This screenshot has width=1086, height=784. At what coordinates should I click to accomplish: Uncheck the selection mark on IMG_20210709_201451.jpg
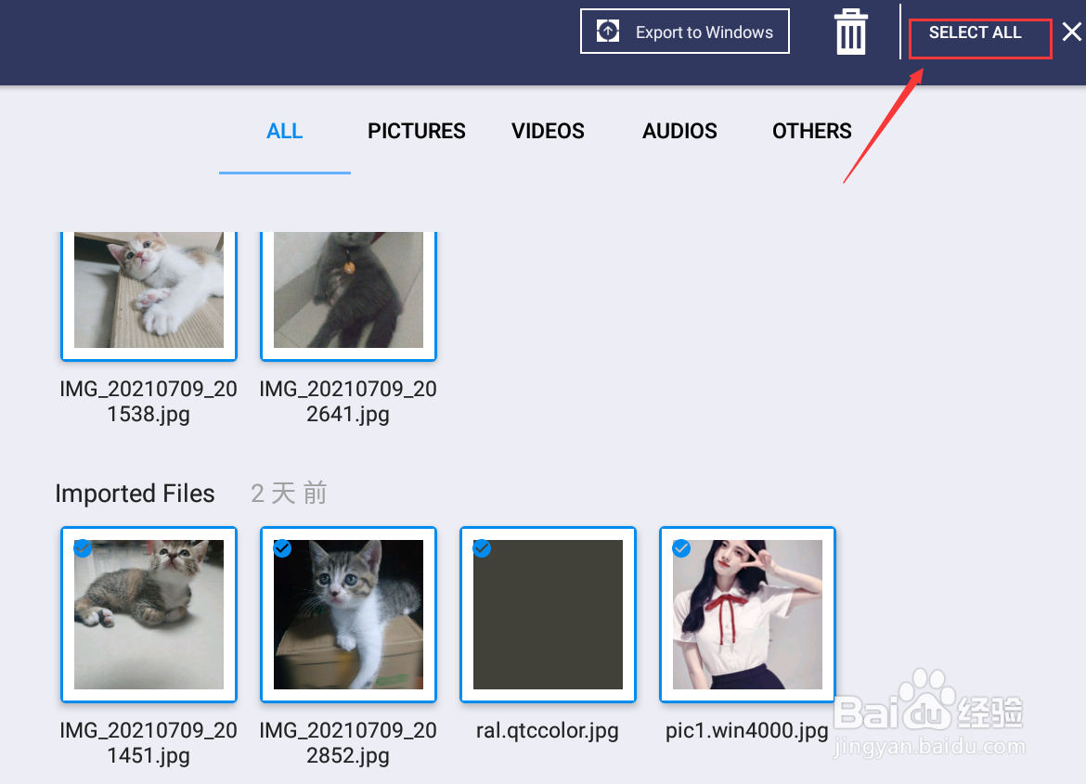83,548
